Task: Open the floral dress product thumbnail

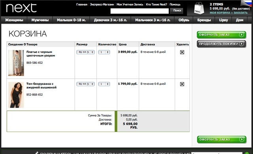Action: click(16, 63)
